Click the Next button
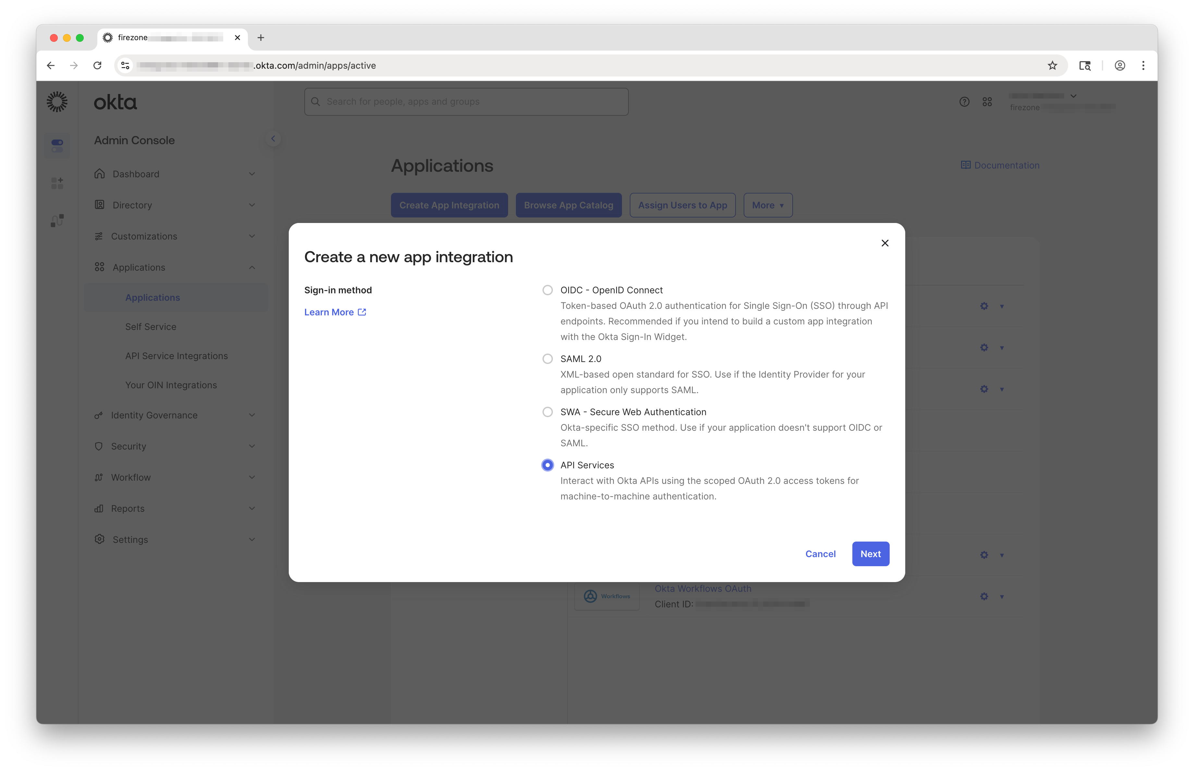 (x=870, y=554)
